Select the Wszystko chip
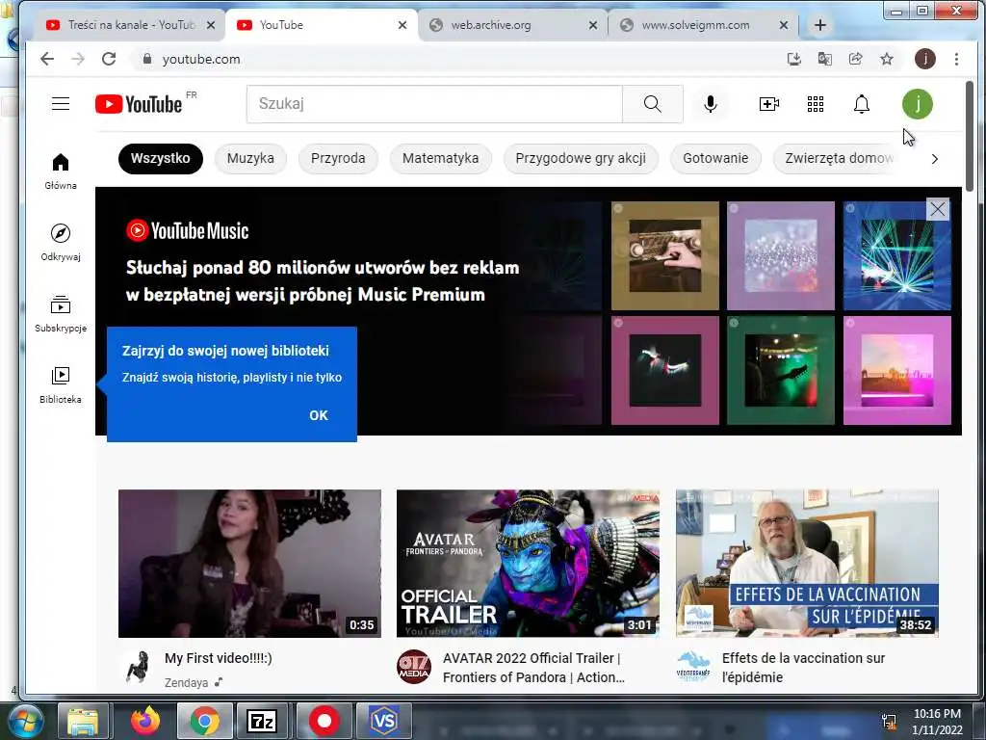The width and height of the screenshot is (986, 740). tap(161, 159)
